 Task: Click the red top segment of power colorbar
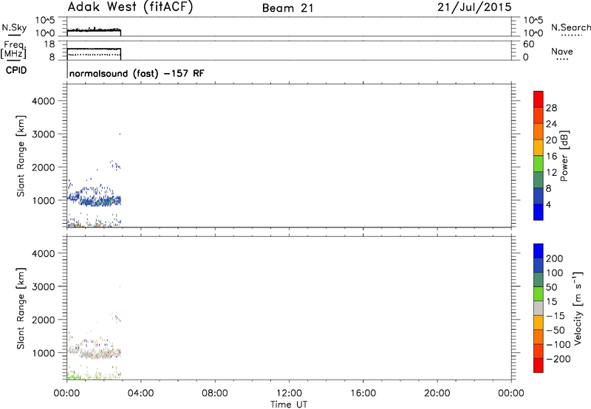tap(539, 99)
